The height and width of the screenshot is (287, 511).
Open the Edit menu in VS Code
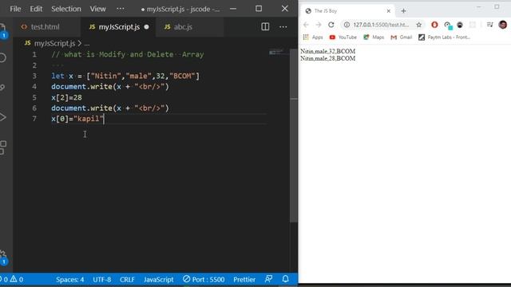(x=36, y=9)
